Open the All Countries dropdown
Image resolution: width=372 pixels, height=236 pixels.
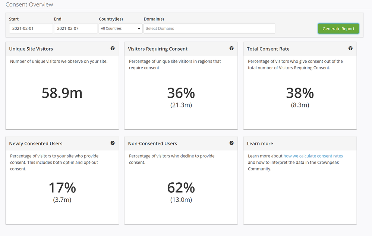pos(120,28)
